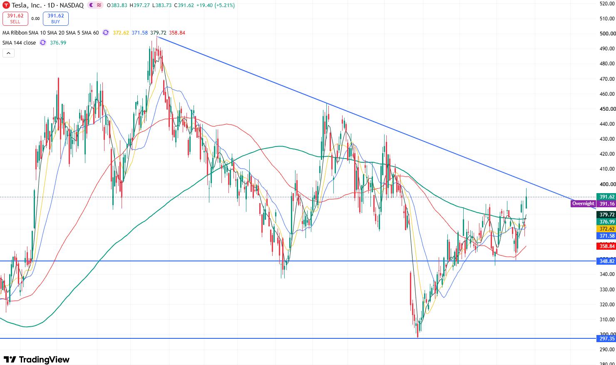This screenshot has height=365, width=616.
Task: Click the 348.82 horizontal line price tag
Action: (x=606, y=261)
